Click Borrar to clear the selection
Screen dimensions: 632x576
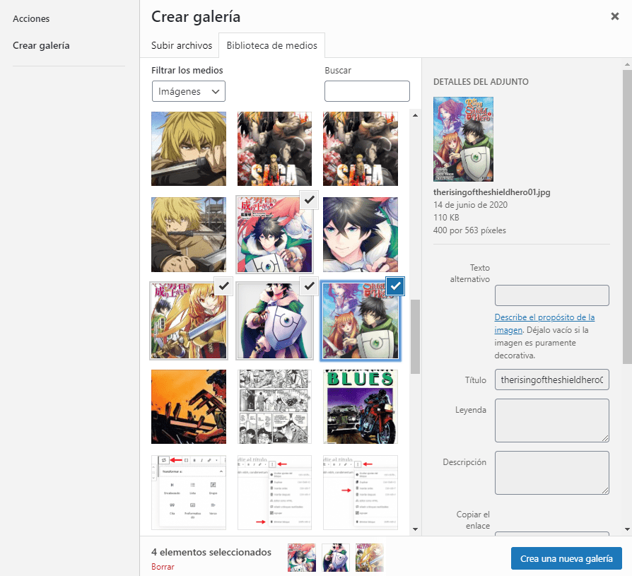coord(163,567)
